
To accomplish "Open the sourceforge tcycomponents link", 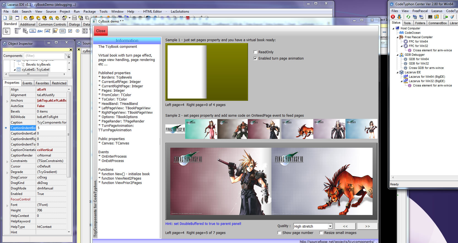I will click(x=337, y=241).
